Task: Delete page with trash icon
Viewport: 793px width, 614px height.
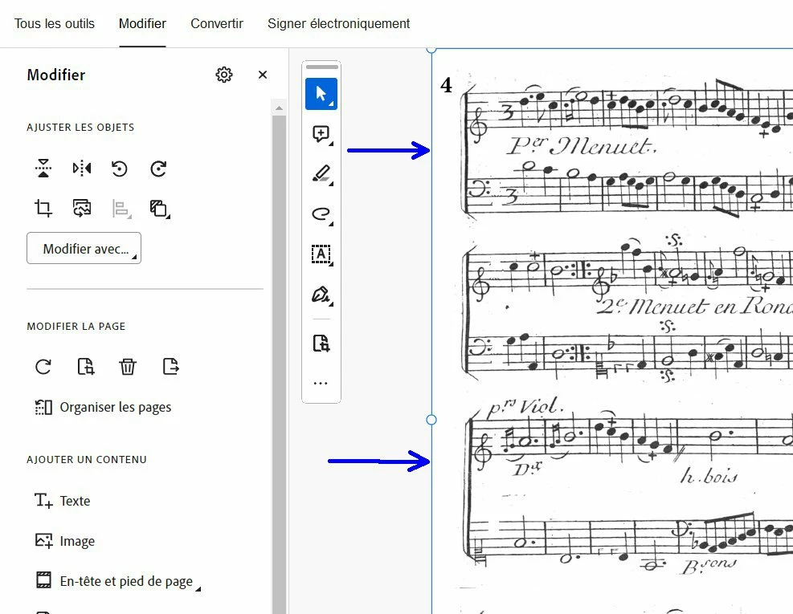Action: pyautogui.click(x=128, y=366)
